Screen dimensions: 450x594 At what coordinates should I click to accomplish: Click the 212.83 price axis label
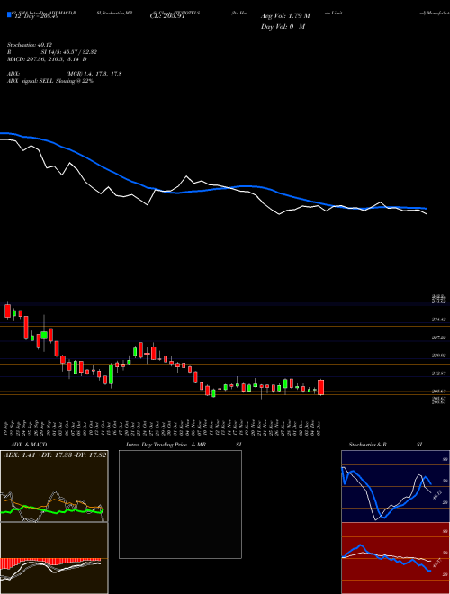(440, 373)
